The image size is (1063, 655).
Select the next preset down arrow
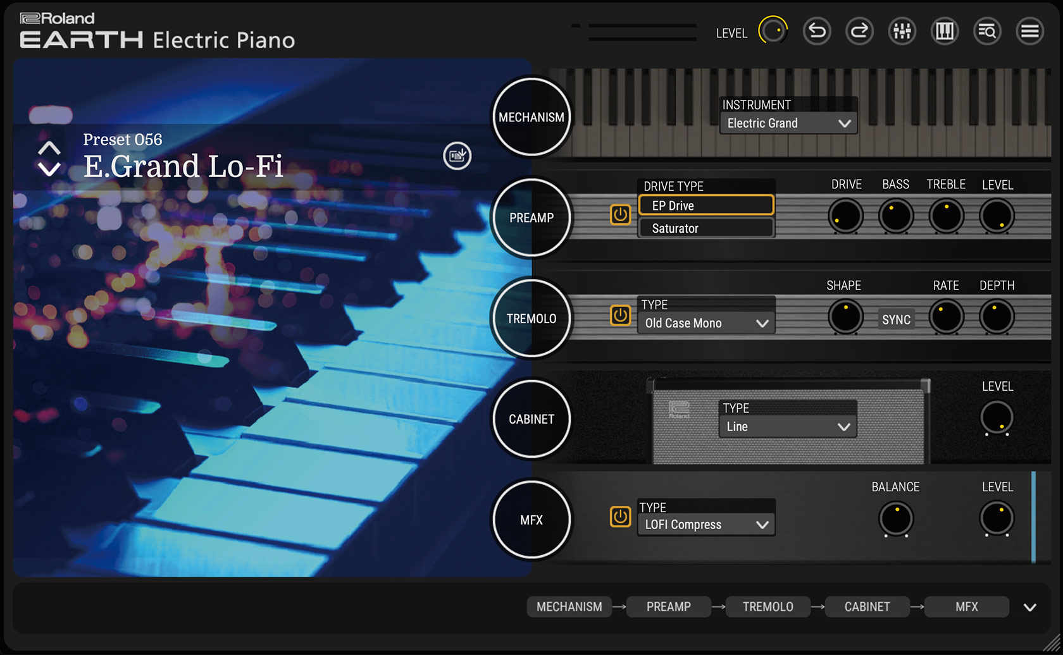[x=49, y=169]
